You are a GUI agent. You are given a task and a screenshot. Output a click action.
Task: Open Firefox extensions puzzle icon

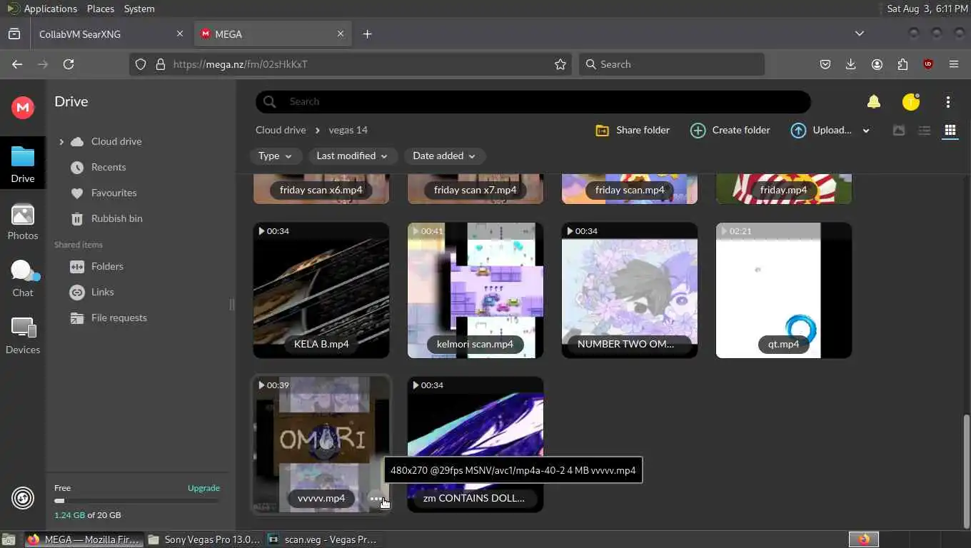(x=902, y=64)
